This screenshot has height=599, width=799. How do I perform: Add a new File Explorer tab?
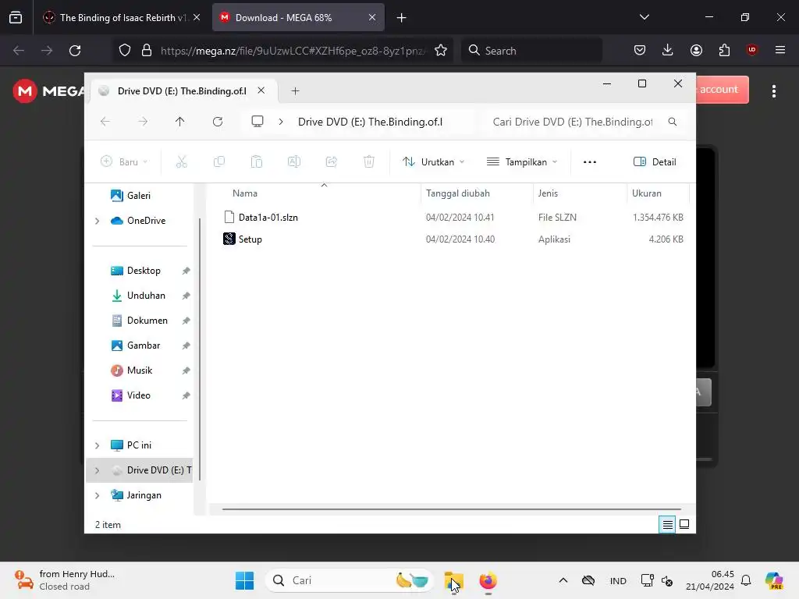295,91
